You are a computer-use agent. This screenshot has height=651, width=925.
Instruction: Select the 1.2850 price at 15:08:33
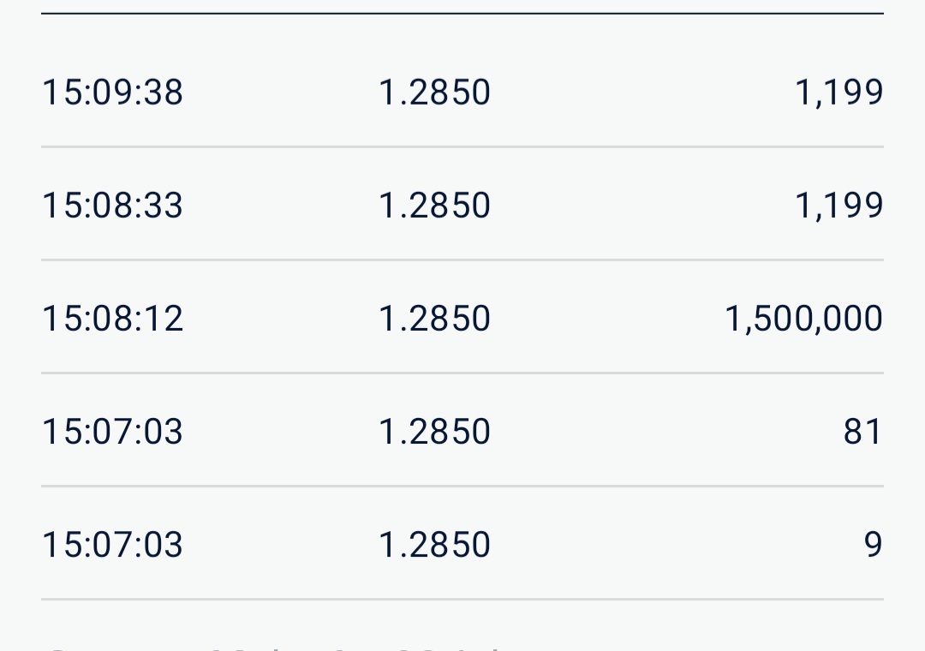click(x=434, y=206)
